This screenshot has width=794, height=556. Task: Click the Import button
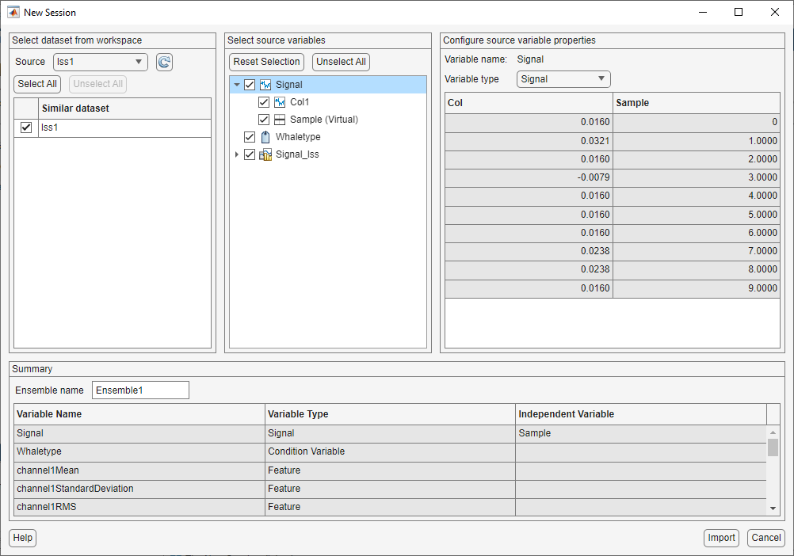click(721, 538)
